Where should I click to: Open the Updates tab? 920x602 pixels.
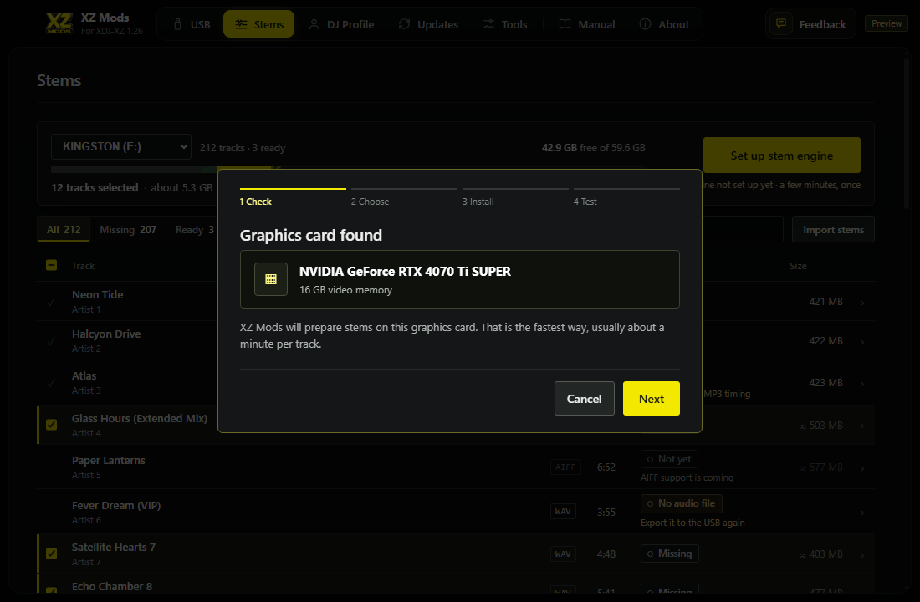pos(428,24)
